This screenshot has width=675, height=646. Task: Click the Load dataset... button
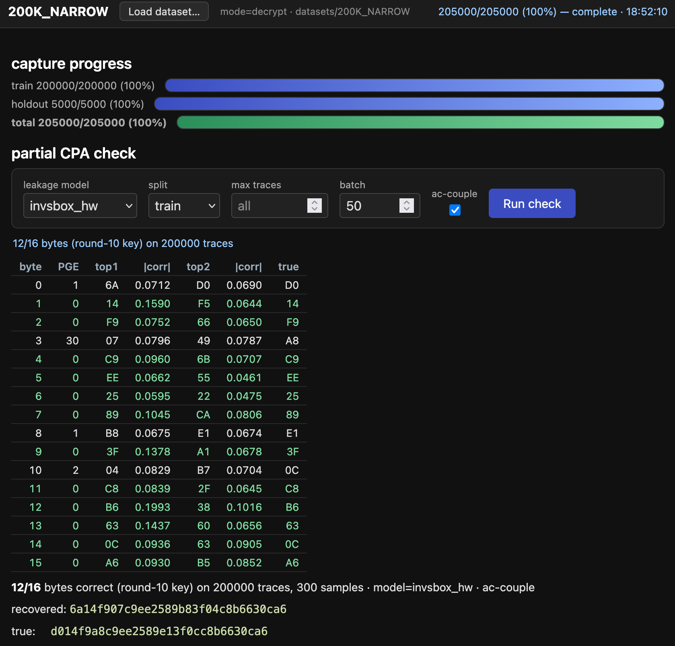point(164,12)
